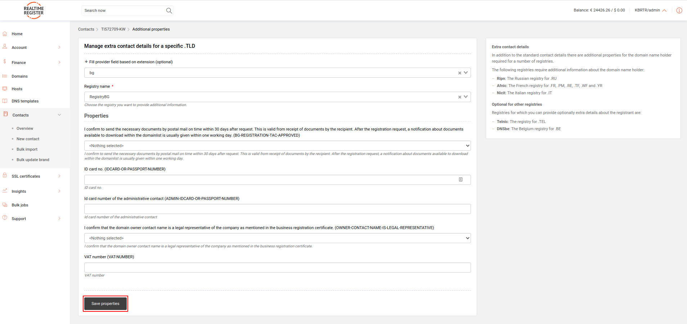Follow the TI572709-KW breadcrumb link
687x324 pixels.
coord(113,29)
